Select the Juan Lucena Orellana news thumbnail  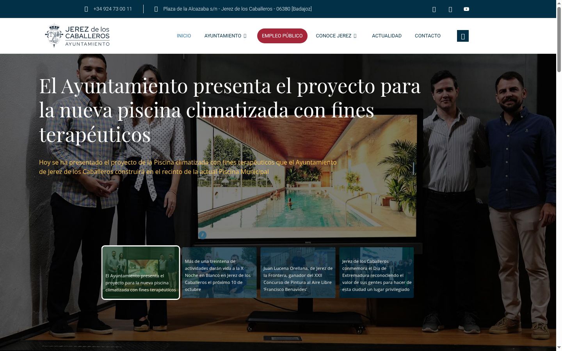point(298,273)
